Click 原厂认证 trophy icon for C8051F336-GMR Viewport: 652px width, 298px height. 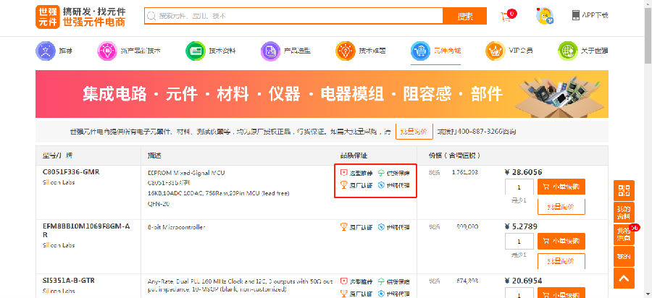[344, 186]
